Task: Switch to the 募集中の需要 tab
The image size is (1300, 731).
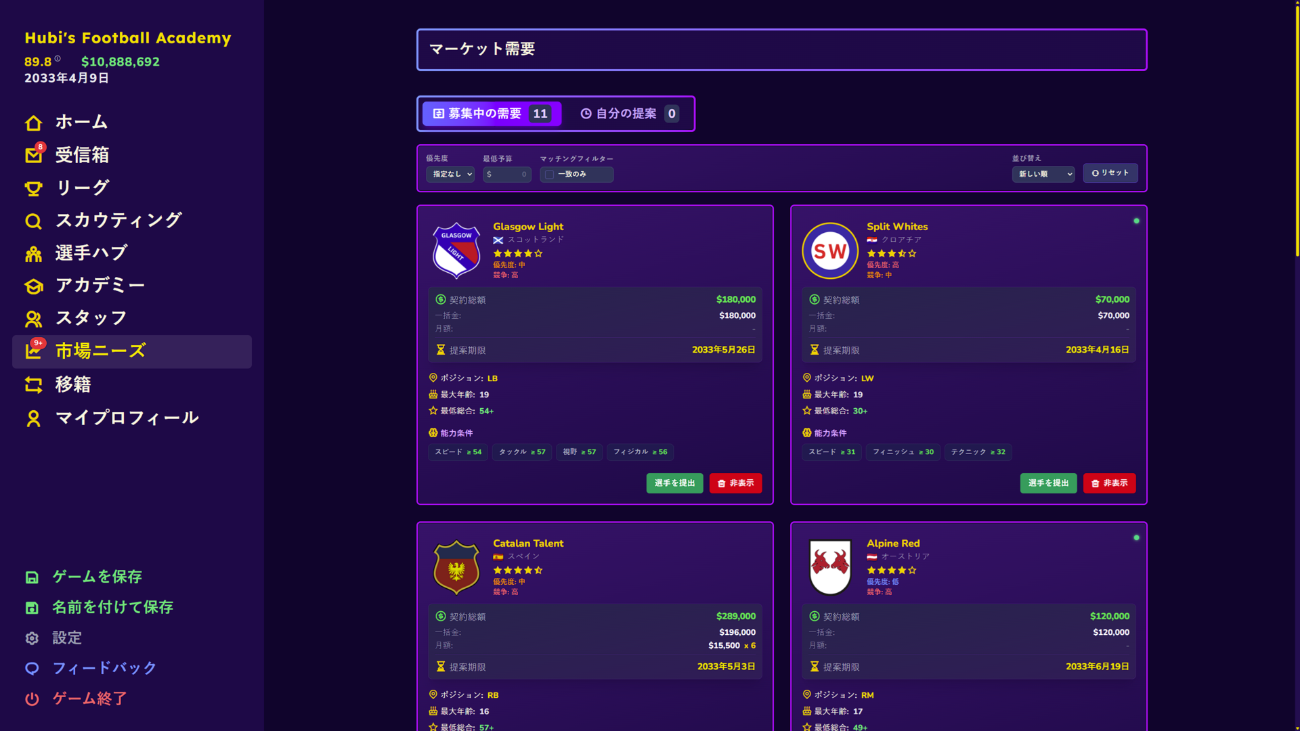Action: [492, 114]
